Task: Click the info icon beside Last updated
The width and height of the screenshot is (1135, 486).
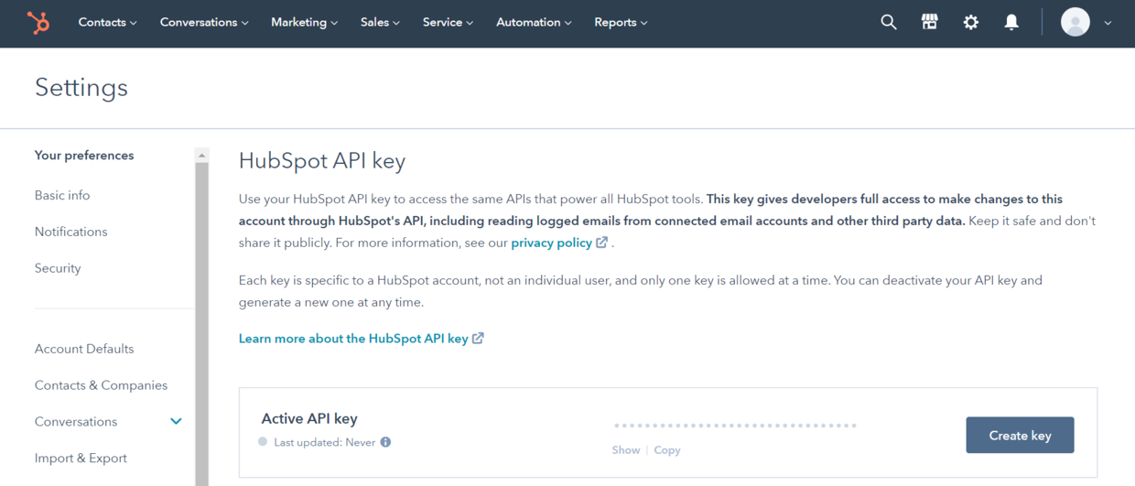Action: [x=385, y=442]
